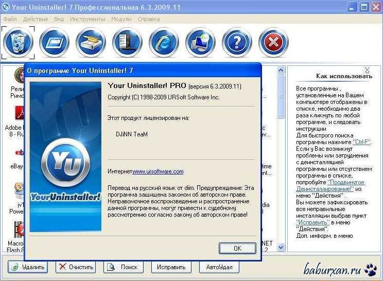
Task: Open the Справка menu
Action: 148,19
